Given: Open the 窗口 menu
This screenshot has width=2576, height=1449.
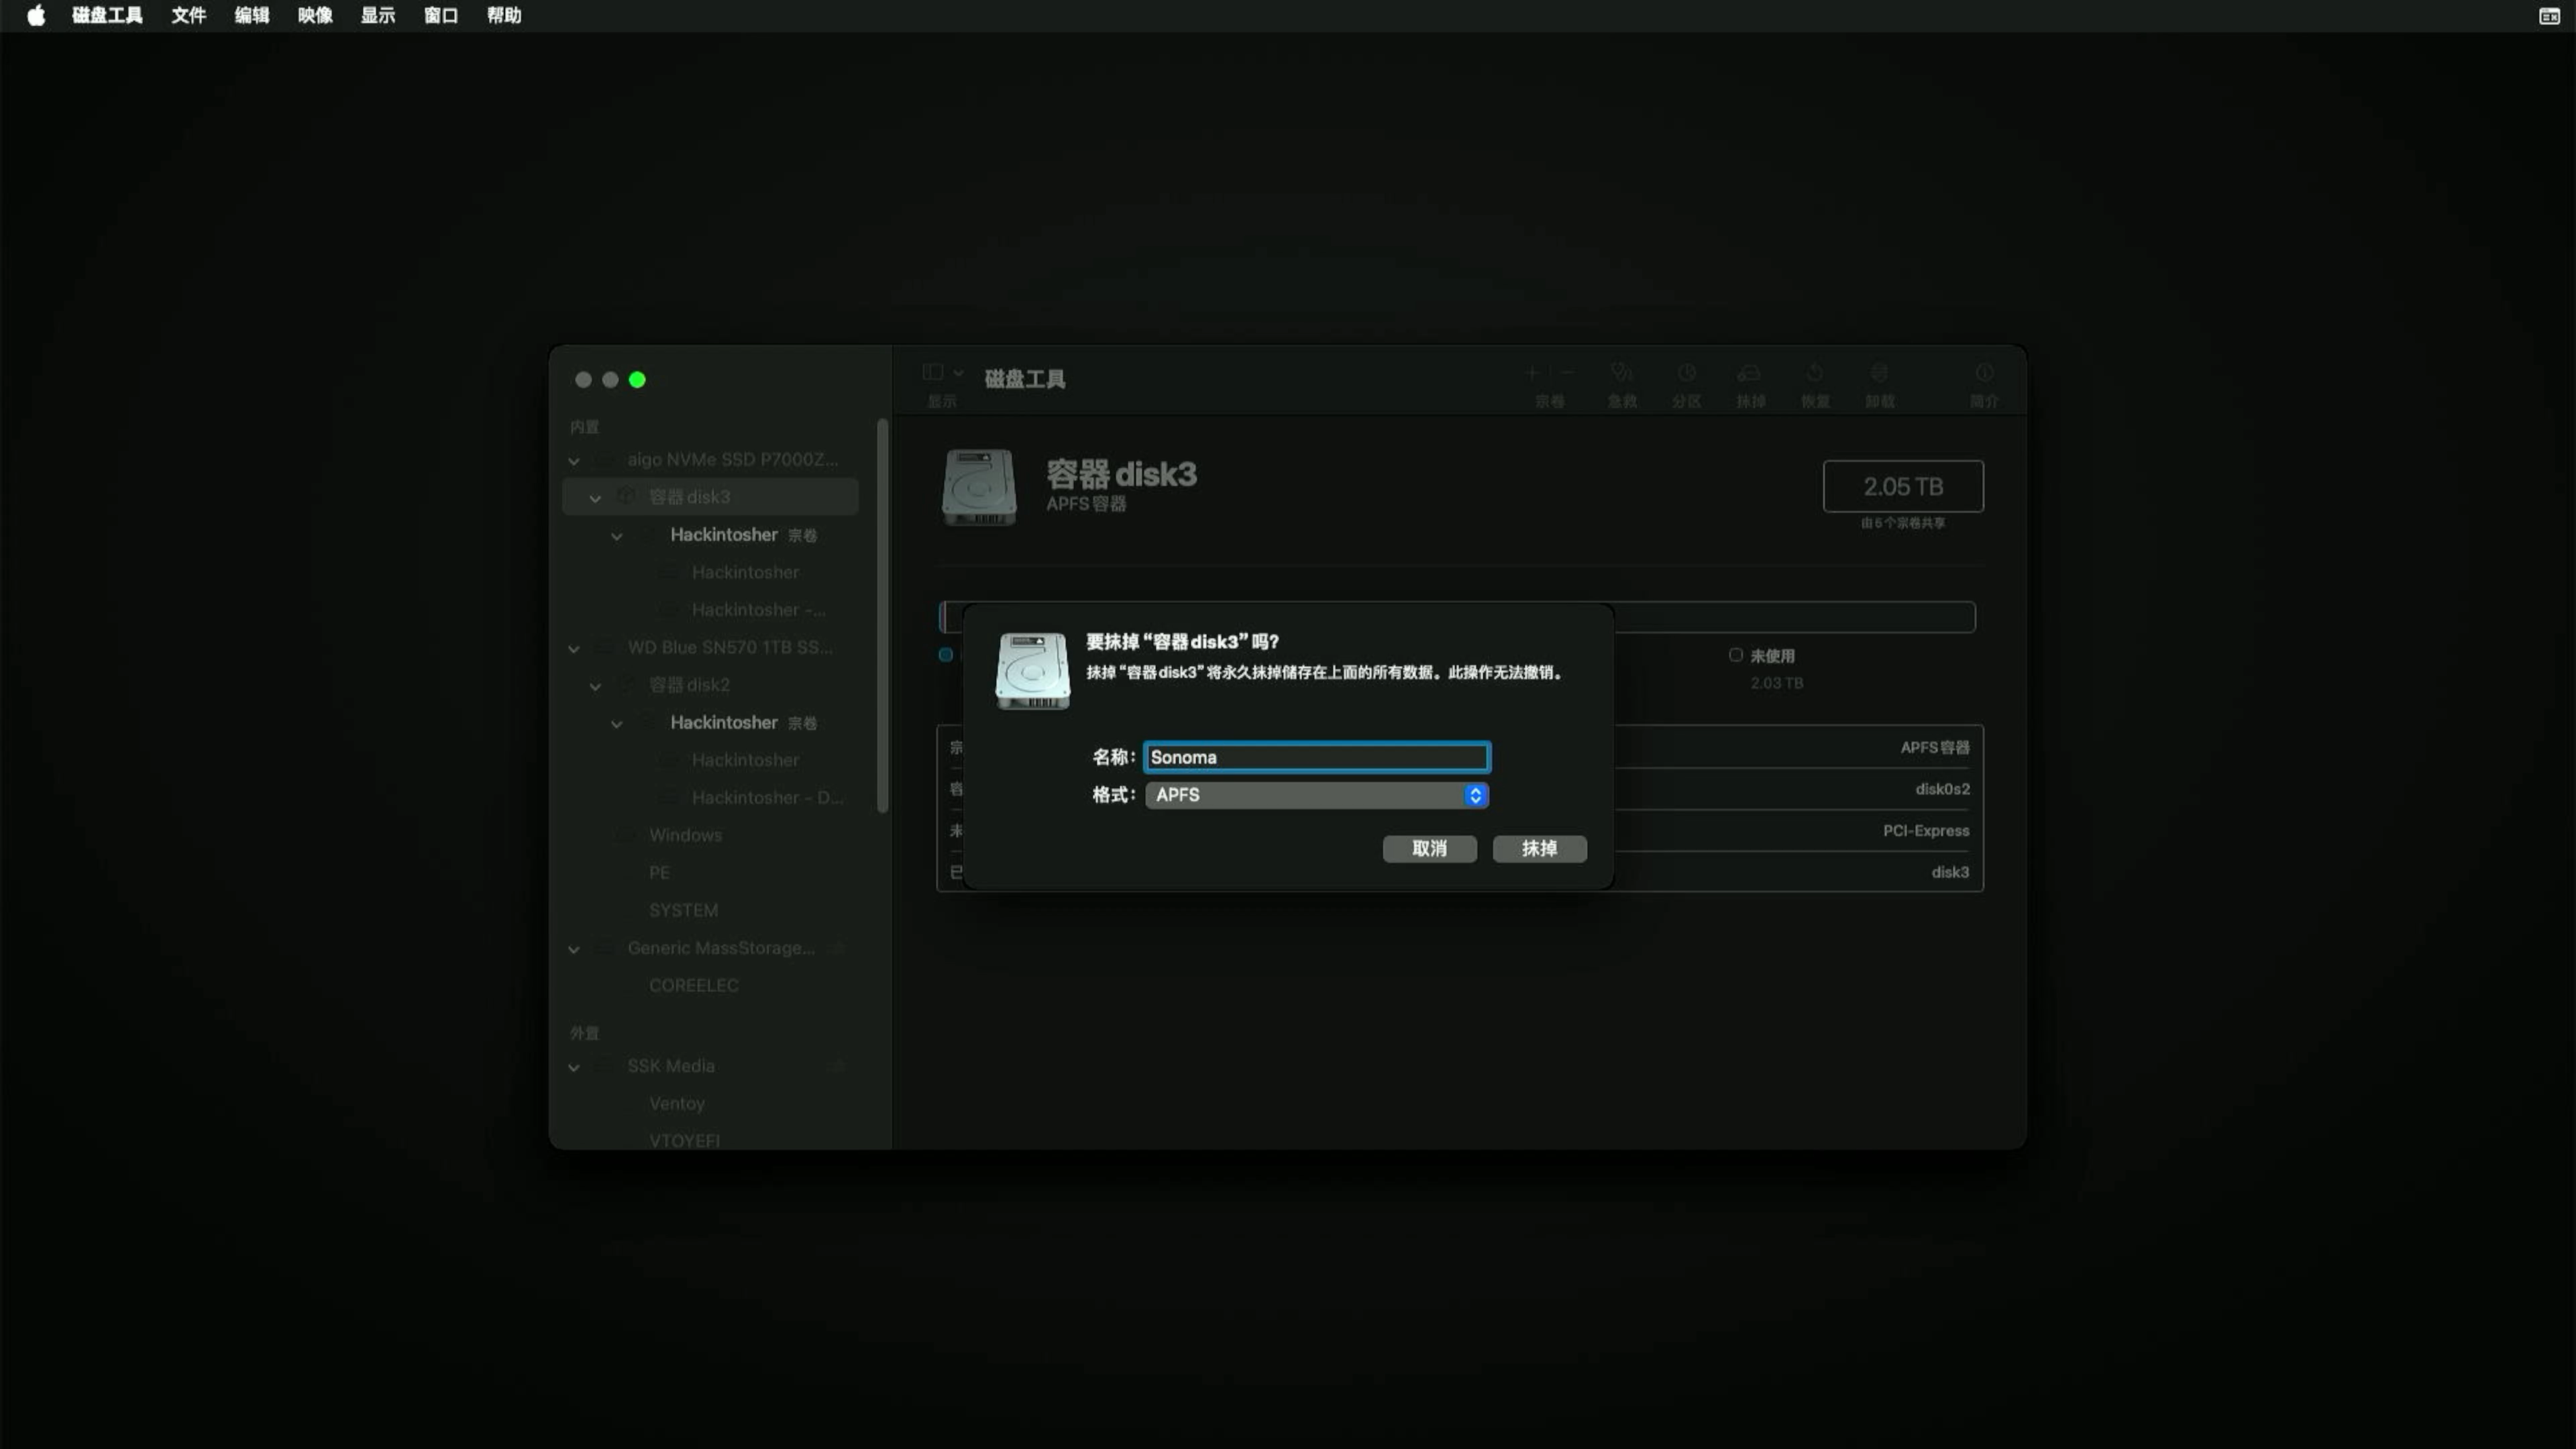Looking at the screenshot, I should [440, 15].
